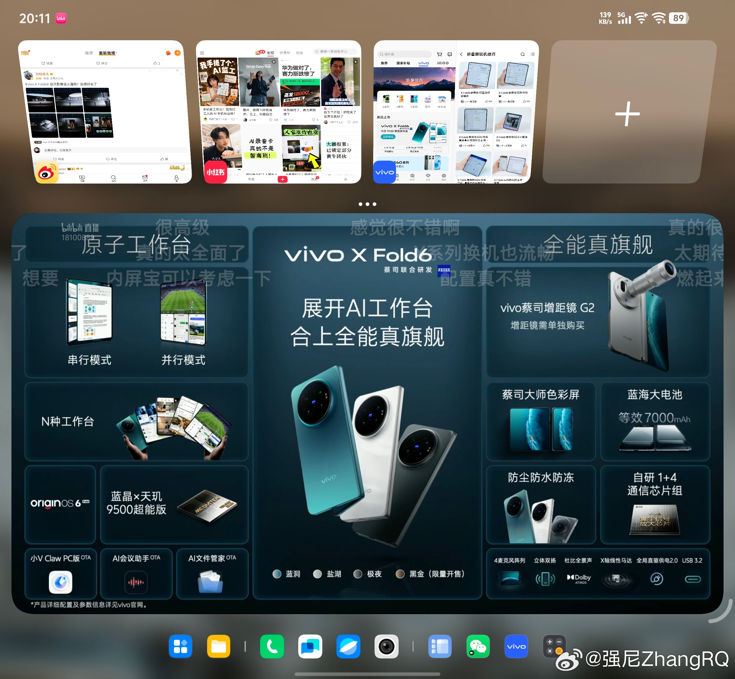Expand the chevron on 别特洛夫's Weibo post
The image size is (735, 679).
(181, 74)
